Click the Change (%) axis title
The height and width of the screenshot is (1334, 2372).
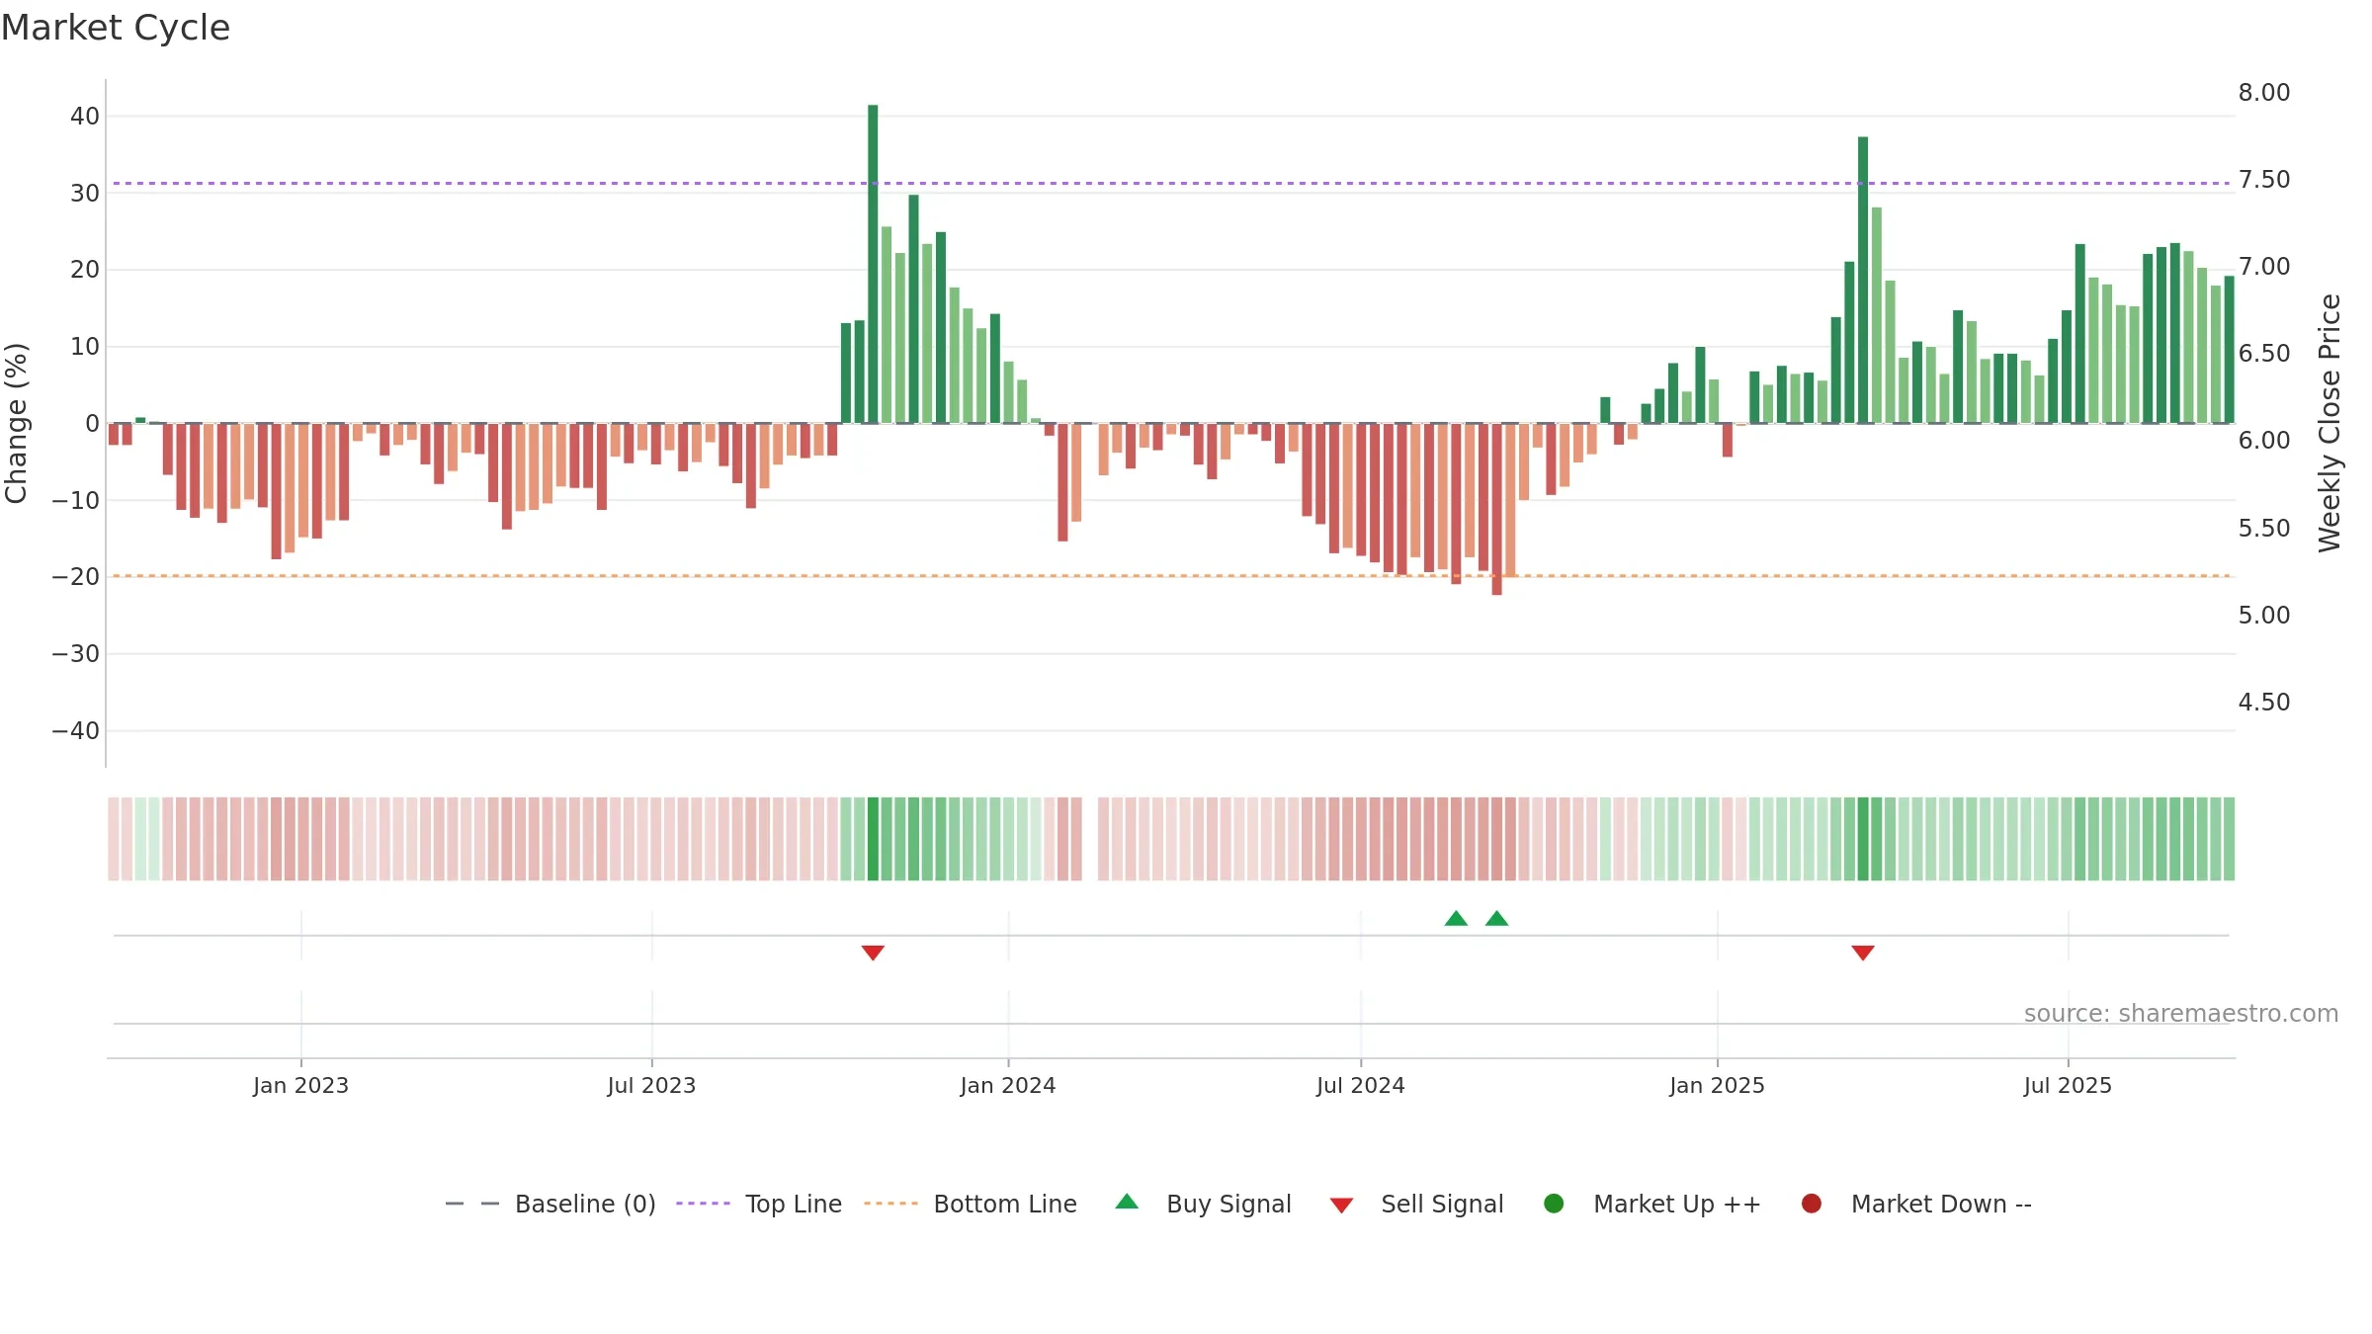tap(16, 423)
